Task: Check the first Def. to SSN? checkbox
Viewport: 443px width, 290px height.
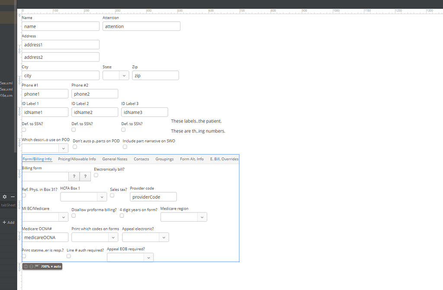Action: pos(24,129)
